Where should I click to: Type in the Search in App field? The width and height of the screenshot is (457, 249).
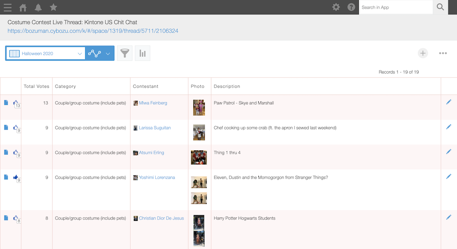click(395, 7)
